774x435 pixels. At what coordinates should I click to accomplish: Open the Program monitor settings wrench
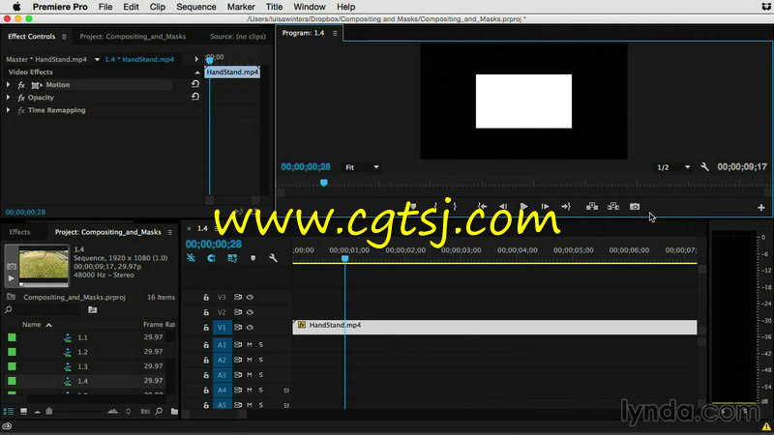tap(704, 167)
